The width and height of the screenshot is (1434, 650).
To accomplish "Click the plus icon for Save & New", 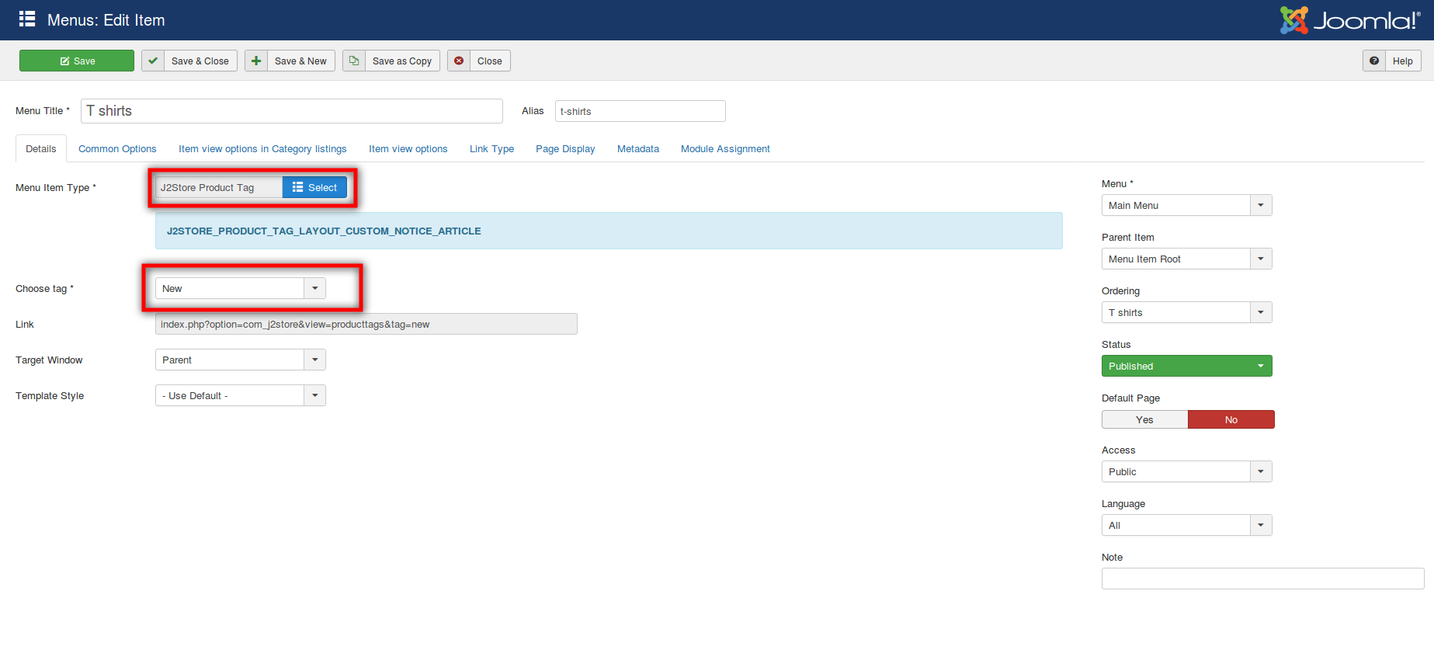I will click(256, 61).
